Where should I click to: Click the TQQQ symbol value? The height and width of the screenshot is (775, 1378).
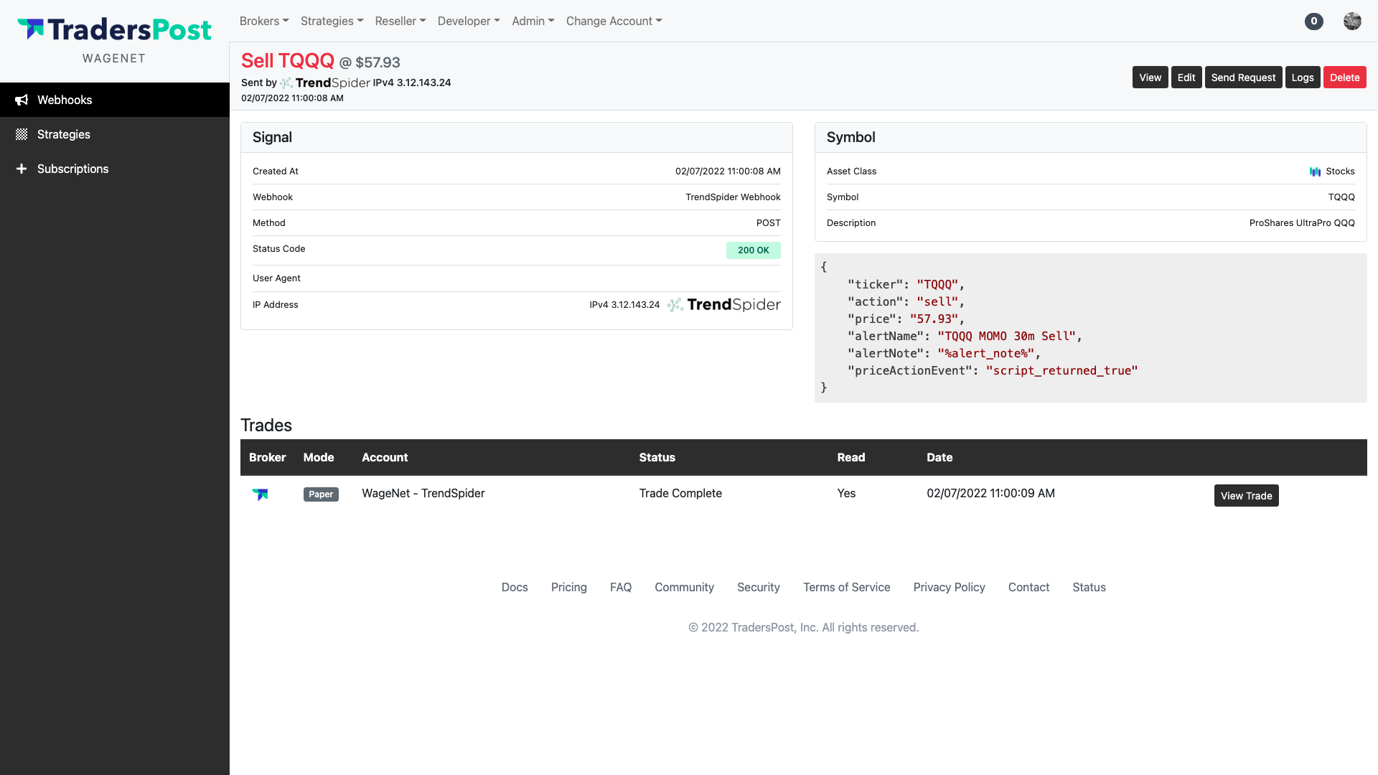tap(1341, 197)
